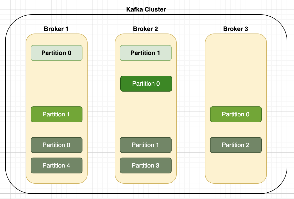
Task: Select the Partition 2 box
Action: [236, 145]
